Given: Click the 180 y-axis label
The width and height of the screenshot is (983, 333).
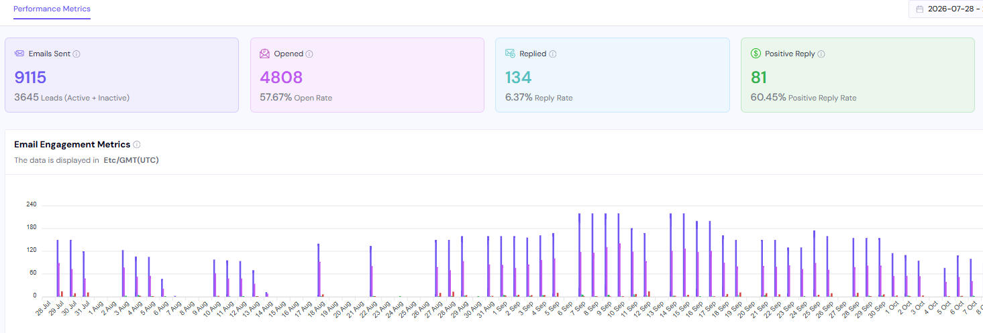Looking at the screenshot, I should [x=31, y=228].
